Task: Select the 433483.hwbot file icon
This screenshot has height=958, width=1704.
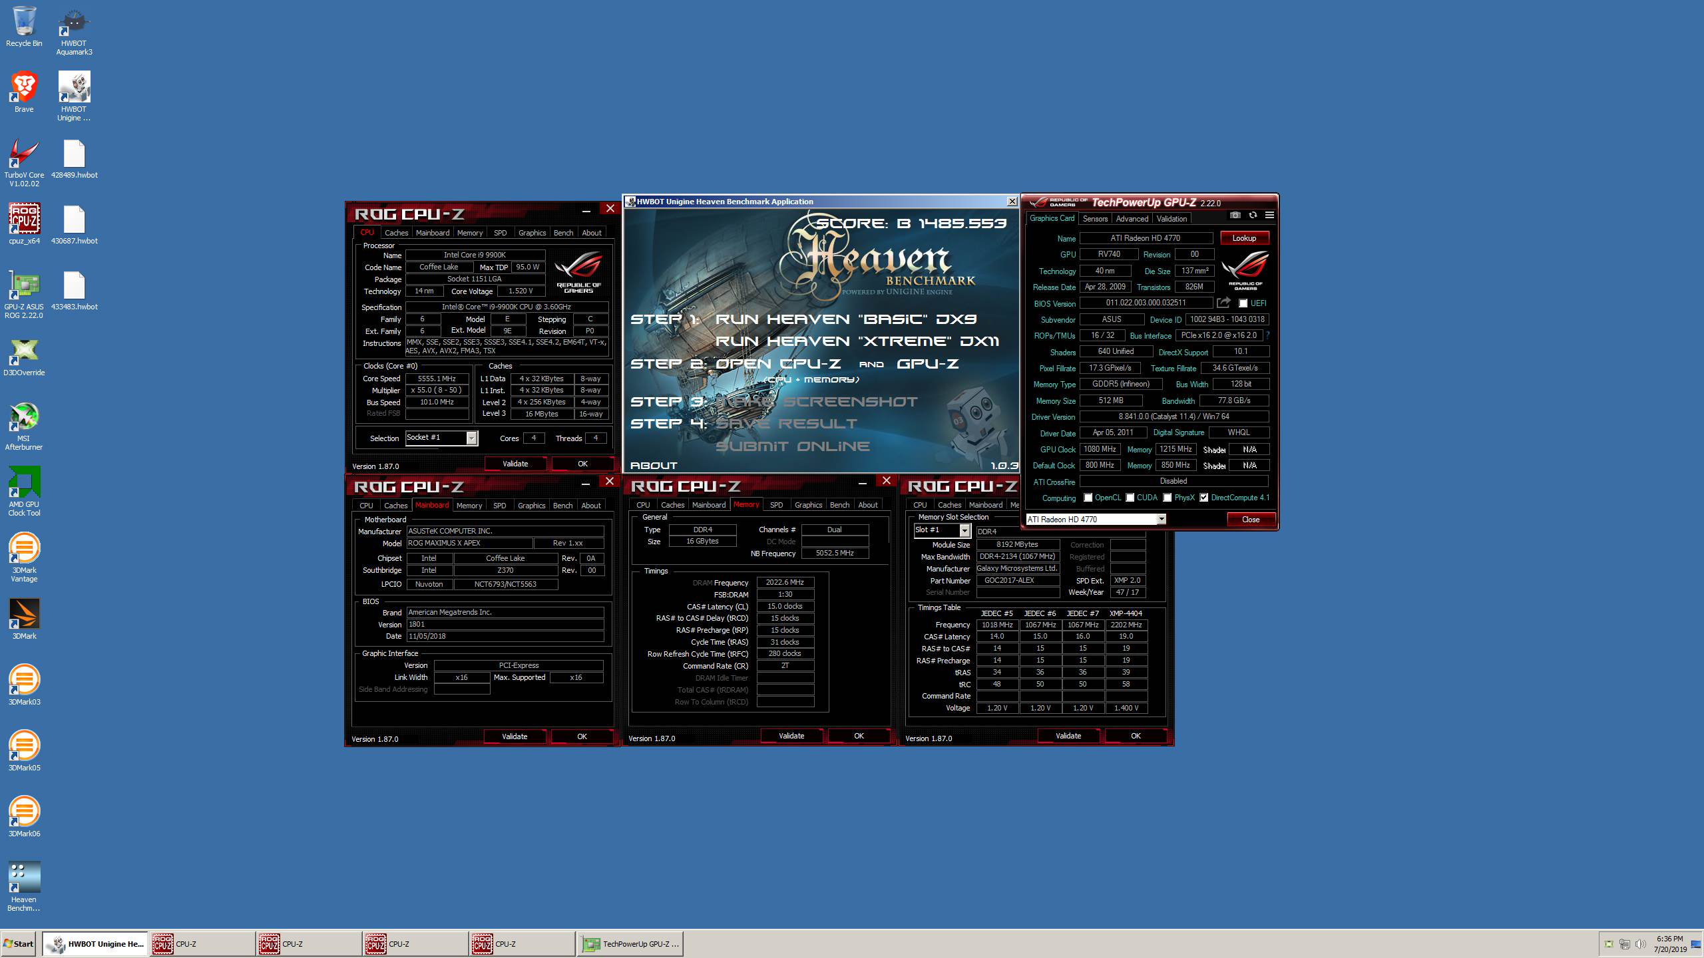Action: coord(74,290)
